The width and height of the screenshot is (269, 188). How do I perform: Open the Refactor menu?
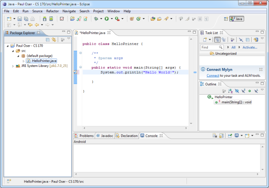[x=53, y=11]
